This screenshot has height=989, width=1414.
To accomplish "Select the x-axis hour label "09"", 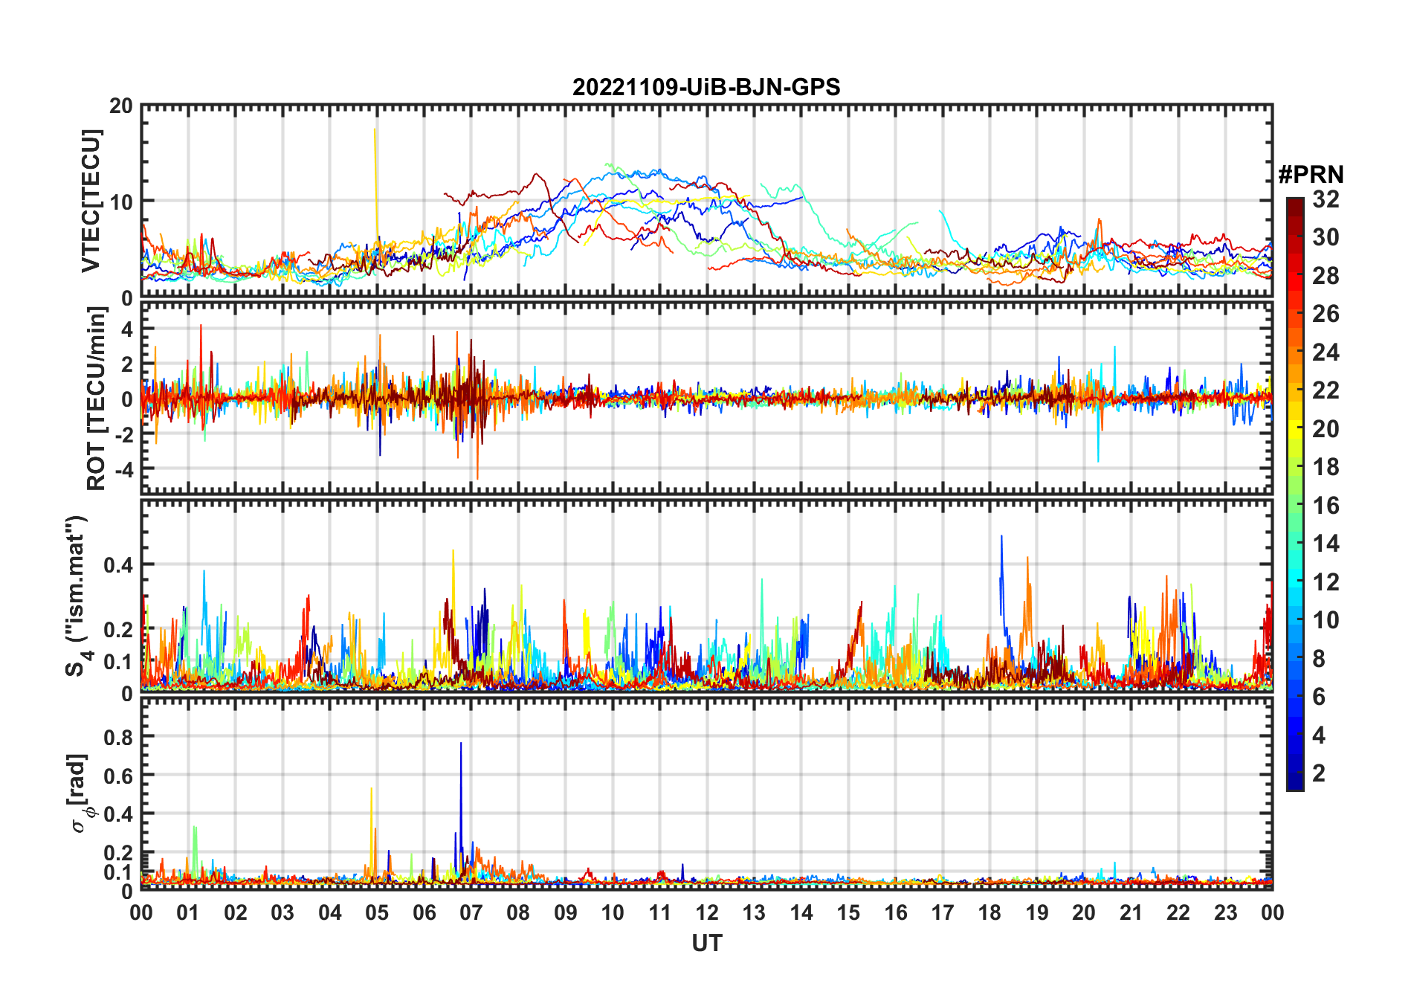I will [x=566, y=912].
